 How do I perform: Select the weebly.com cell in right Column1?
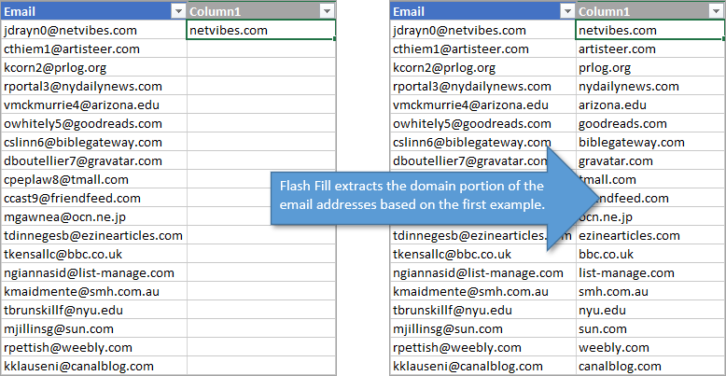tap(612, 347)
